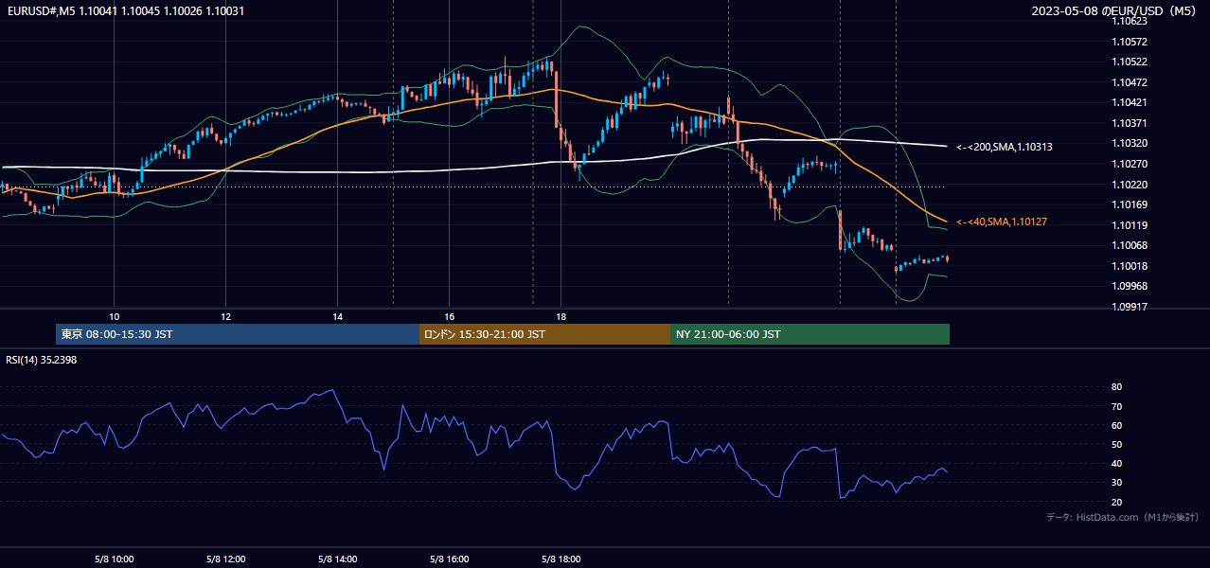This screenshot has width=1210, height=568.
Task: Click the 1.10623 price axis label
Action: coord(1129,21)
